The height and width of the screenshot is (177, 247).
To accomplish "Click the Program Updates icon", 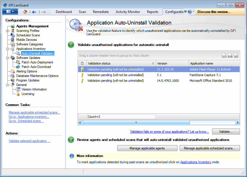I will [x=13, y=80].
